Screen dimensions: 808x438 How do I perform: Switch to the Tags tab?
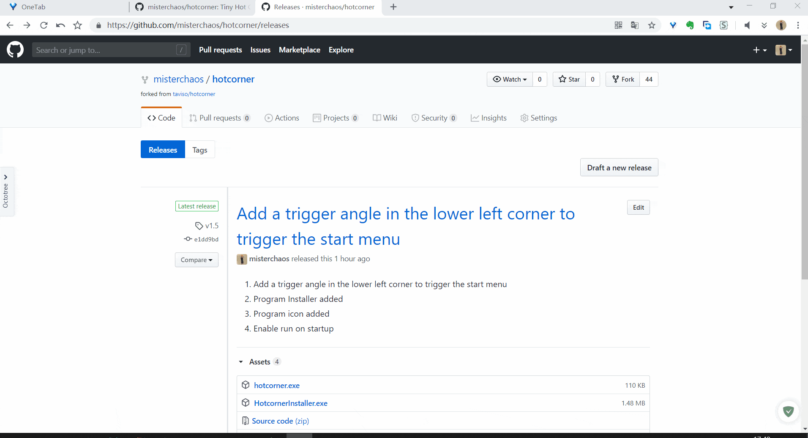pyautogui.click(x=200, y=150)
